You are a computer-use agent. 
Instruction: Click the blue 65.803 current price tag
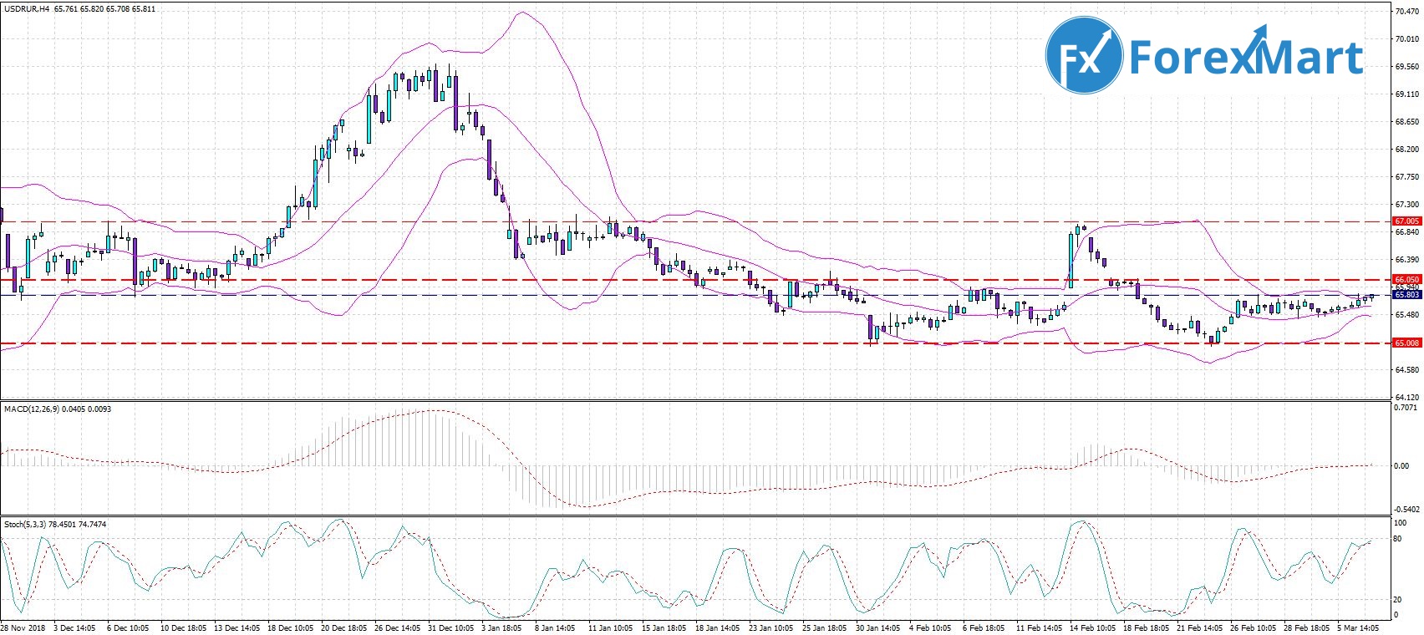1406,295
